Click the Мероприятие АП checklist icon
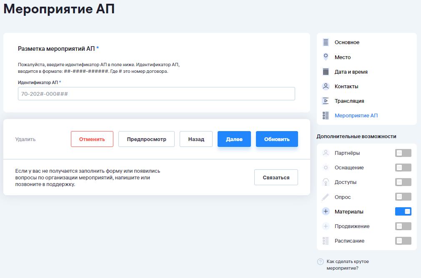This screenshot has width=421, height=278. 326,115
